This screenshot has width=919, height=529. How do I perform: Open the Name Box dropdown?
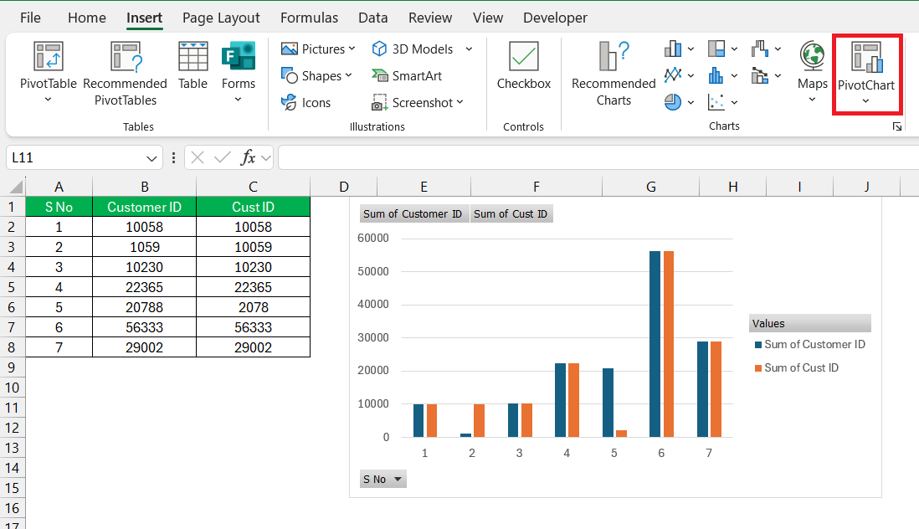click(x=151, y=158)
